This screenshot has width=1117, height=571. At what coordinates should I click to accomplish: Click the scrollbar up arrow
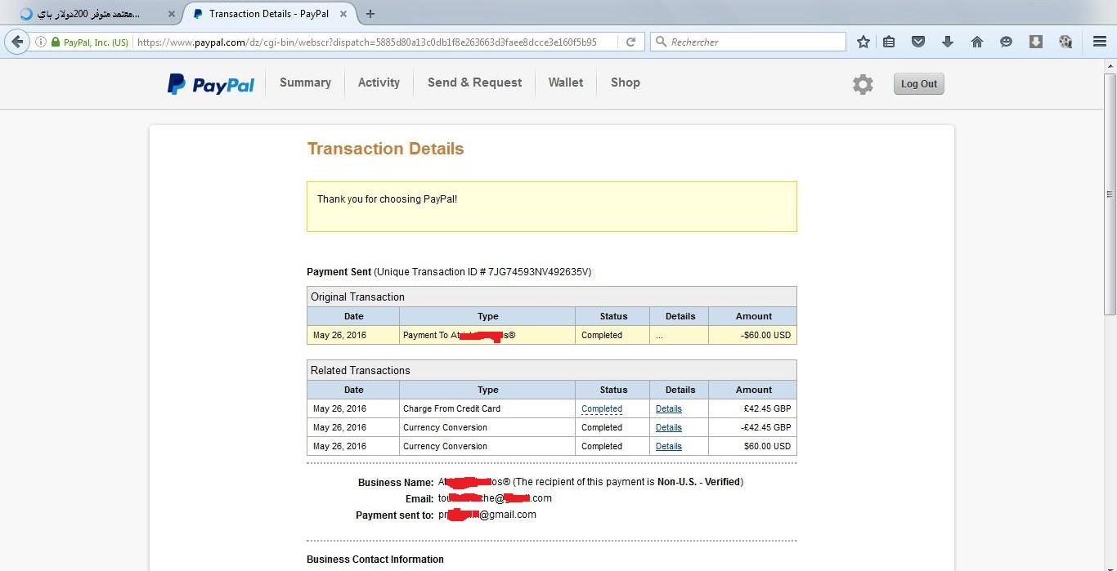(x=1110, y=68)
